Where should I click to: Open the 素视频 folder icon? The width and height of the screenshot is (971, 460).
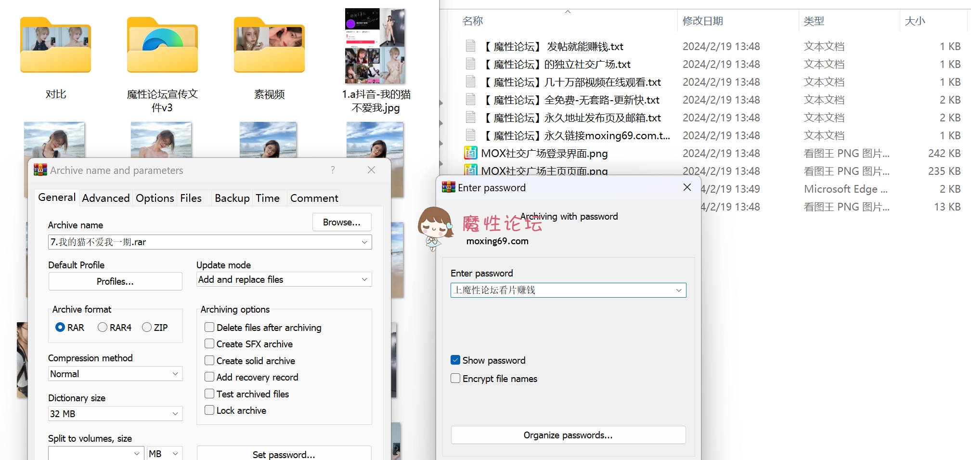pyautogui.click(x=269, y=45)
